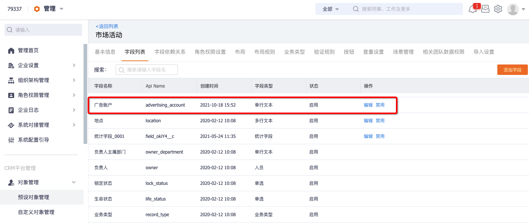Expand the 企业设置 submenu chevron
Viewport: 529px width, 224px height.
coord(74,65)
